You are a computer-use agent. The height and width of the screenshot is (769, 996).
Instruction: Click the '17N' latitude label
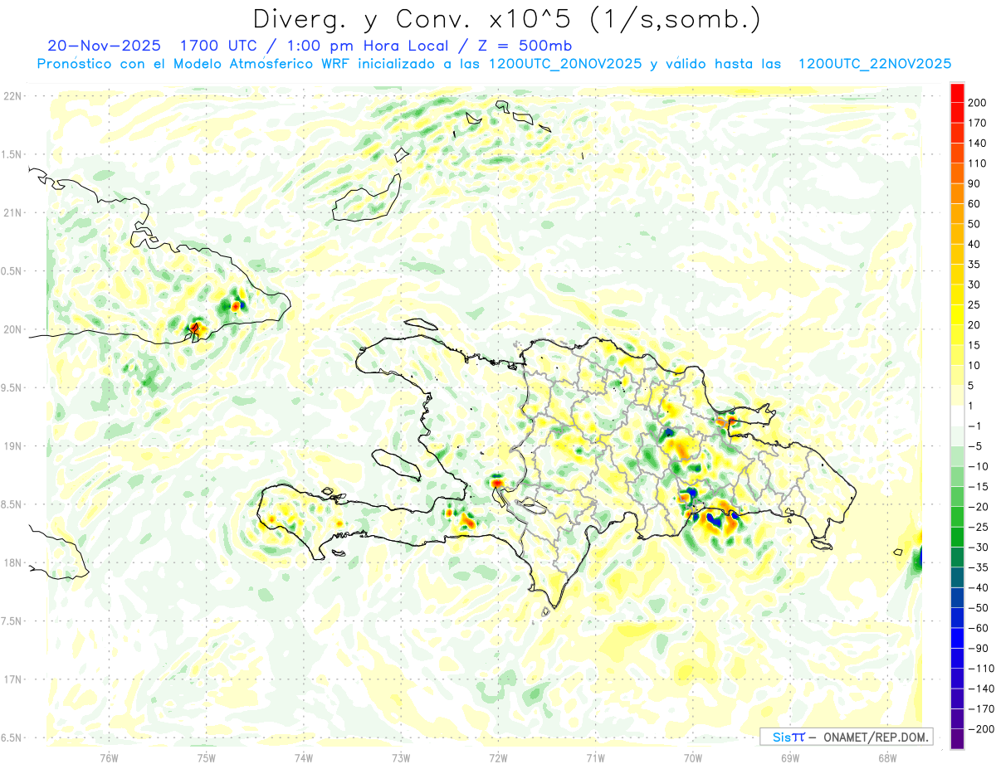point(12,679)
